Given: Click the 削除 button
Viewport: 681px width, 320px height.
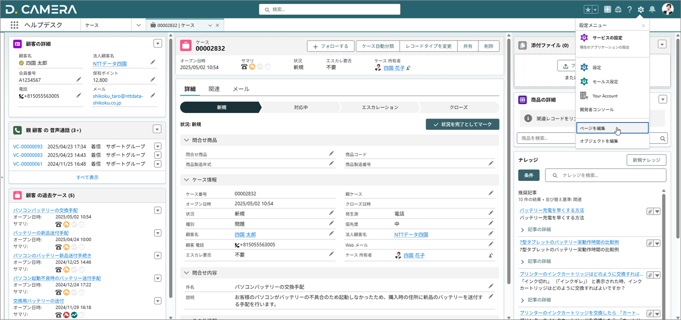Looking at the screenshot, I should tap(489, 46).
